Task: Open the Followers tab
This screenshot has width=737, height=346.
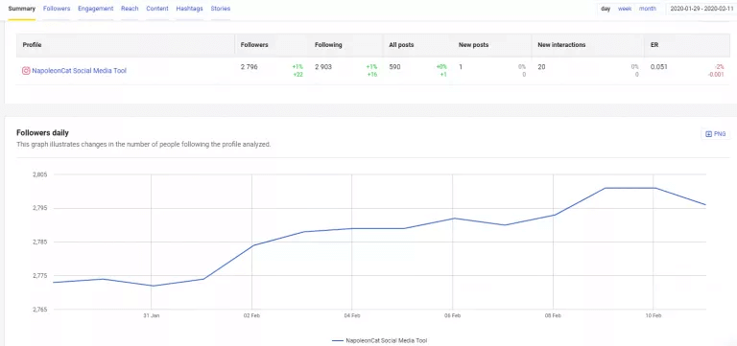Action: [x=57, y=9]
